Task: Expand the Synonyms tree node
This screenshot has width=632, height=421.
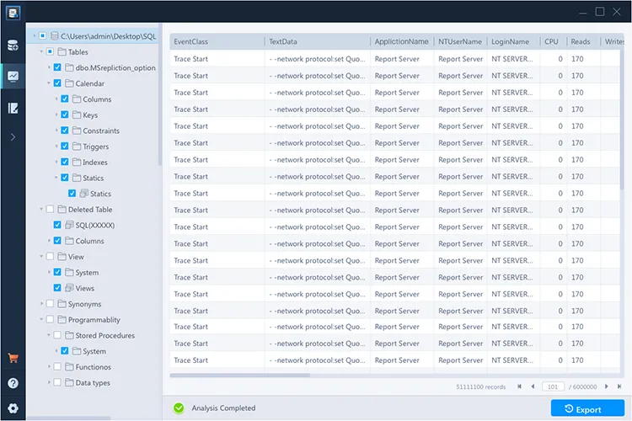Action: point(41,303)
